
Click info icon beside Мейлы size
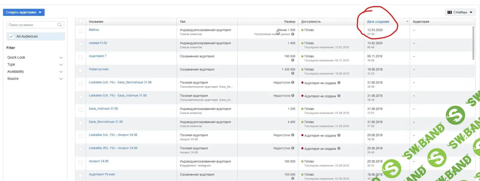(x=293, y=34)
